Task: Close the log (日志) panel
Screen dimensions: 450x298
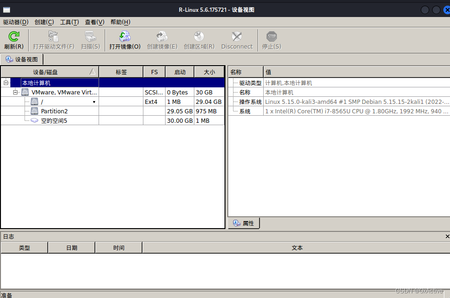Action: tap(447, 236)
